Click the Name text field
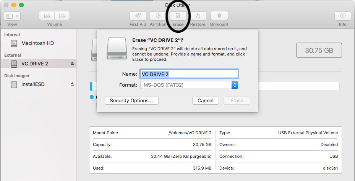Viewport: 355px width, 181px height. point(189,74)
